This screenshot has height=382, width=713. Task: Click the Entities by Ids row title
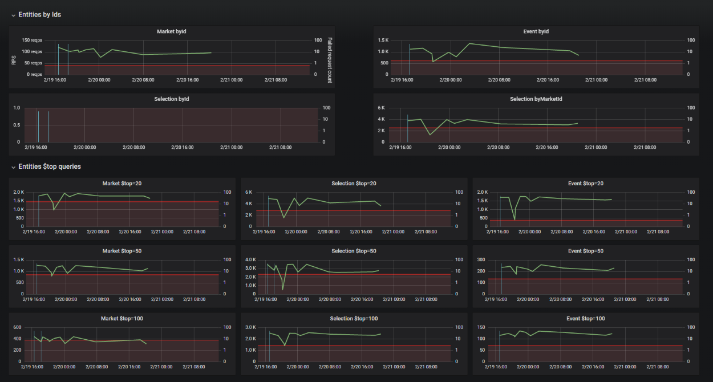pos(40,15)
